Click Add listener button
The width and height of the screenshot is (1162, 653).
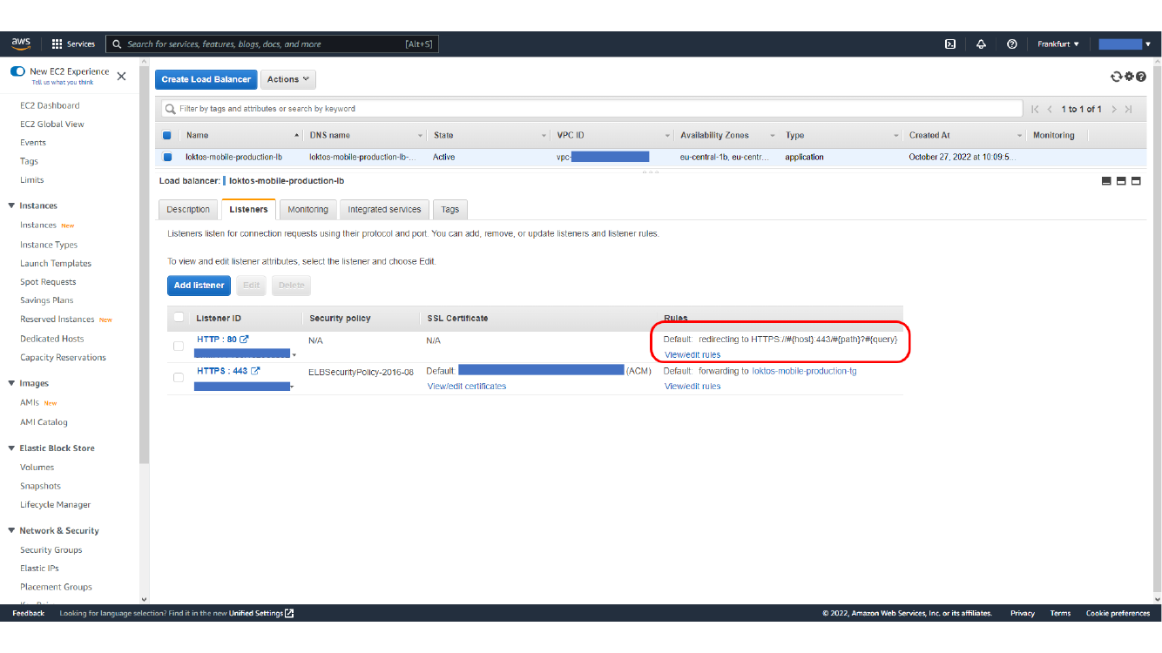[x=199, y=285]
